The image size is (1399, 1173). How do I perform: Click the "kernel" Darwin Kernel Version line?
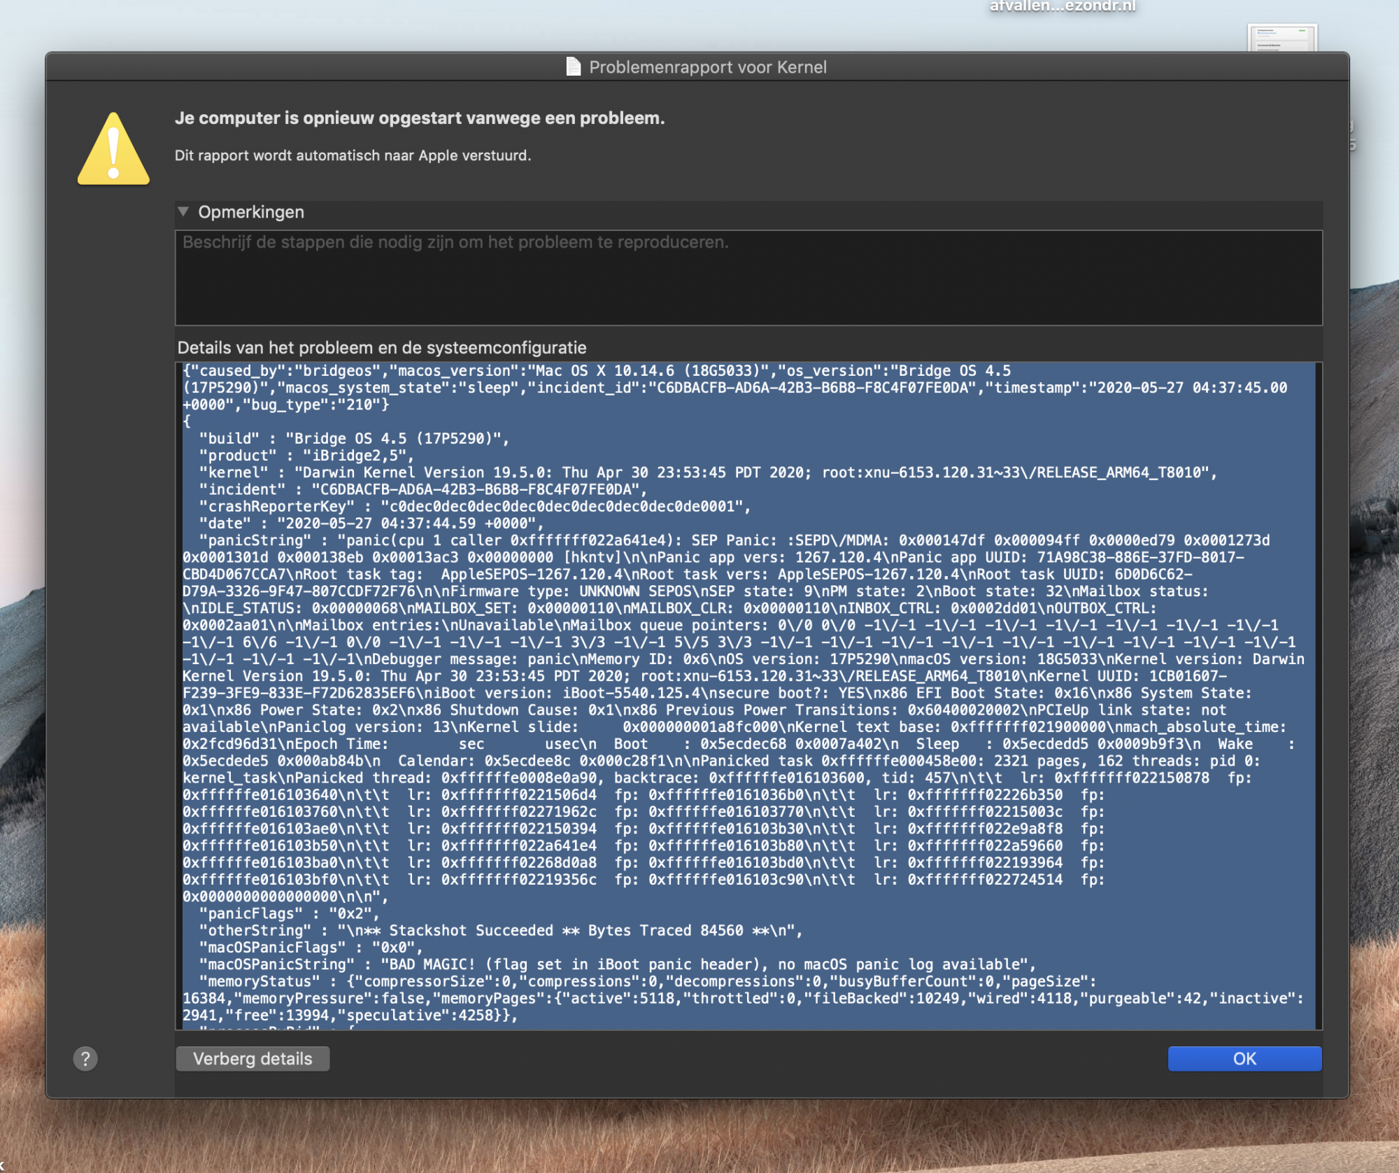708,472
